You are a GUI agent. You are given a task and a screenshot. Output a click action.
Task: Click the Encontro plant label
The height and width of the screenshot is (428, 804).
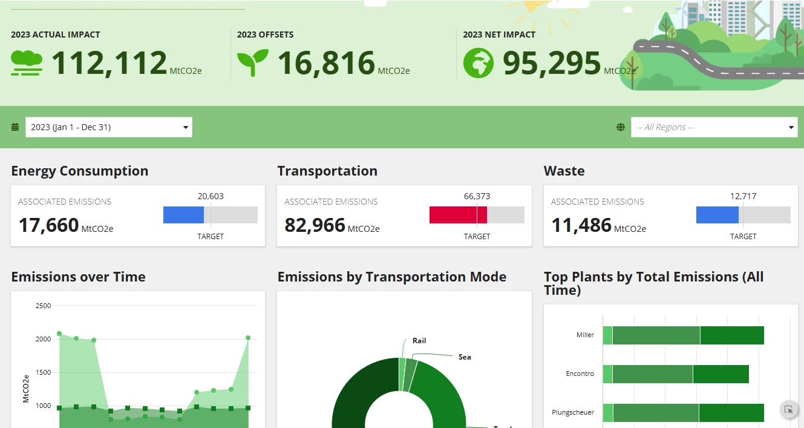tap(580, 374)
